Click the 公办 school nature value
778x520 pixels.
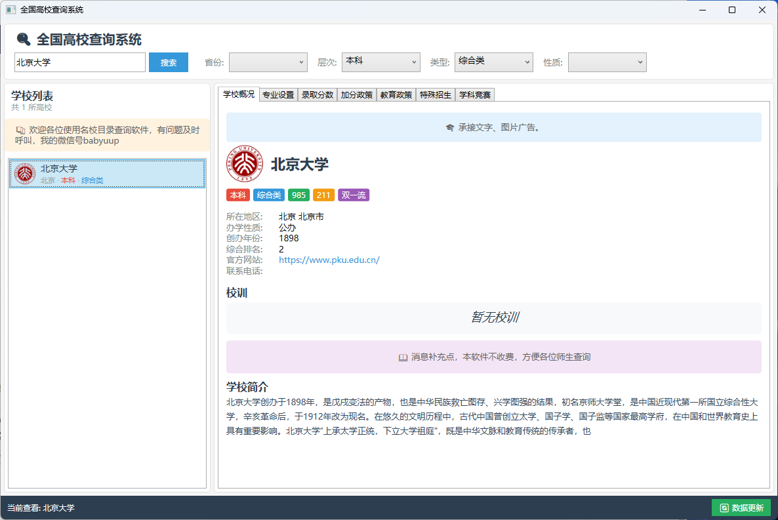tap(287, 228)
